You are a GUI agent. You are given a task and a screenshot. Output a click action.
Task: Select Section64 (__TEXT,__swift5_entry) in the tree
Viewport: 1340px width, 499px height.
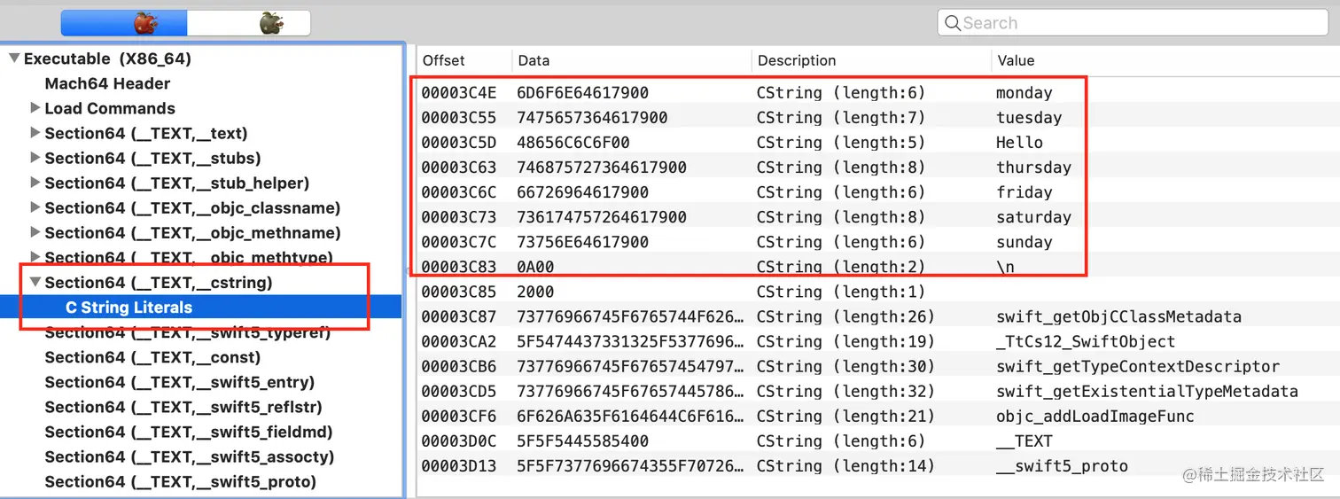(180, 382)
